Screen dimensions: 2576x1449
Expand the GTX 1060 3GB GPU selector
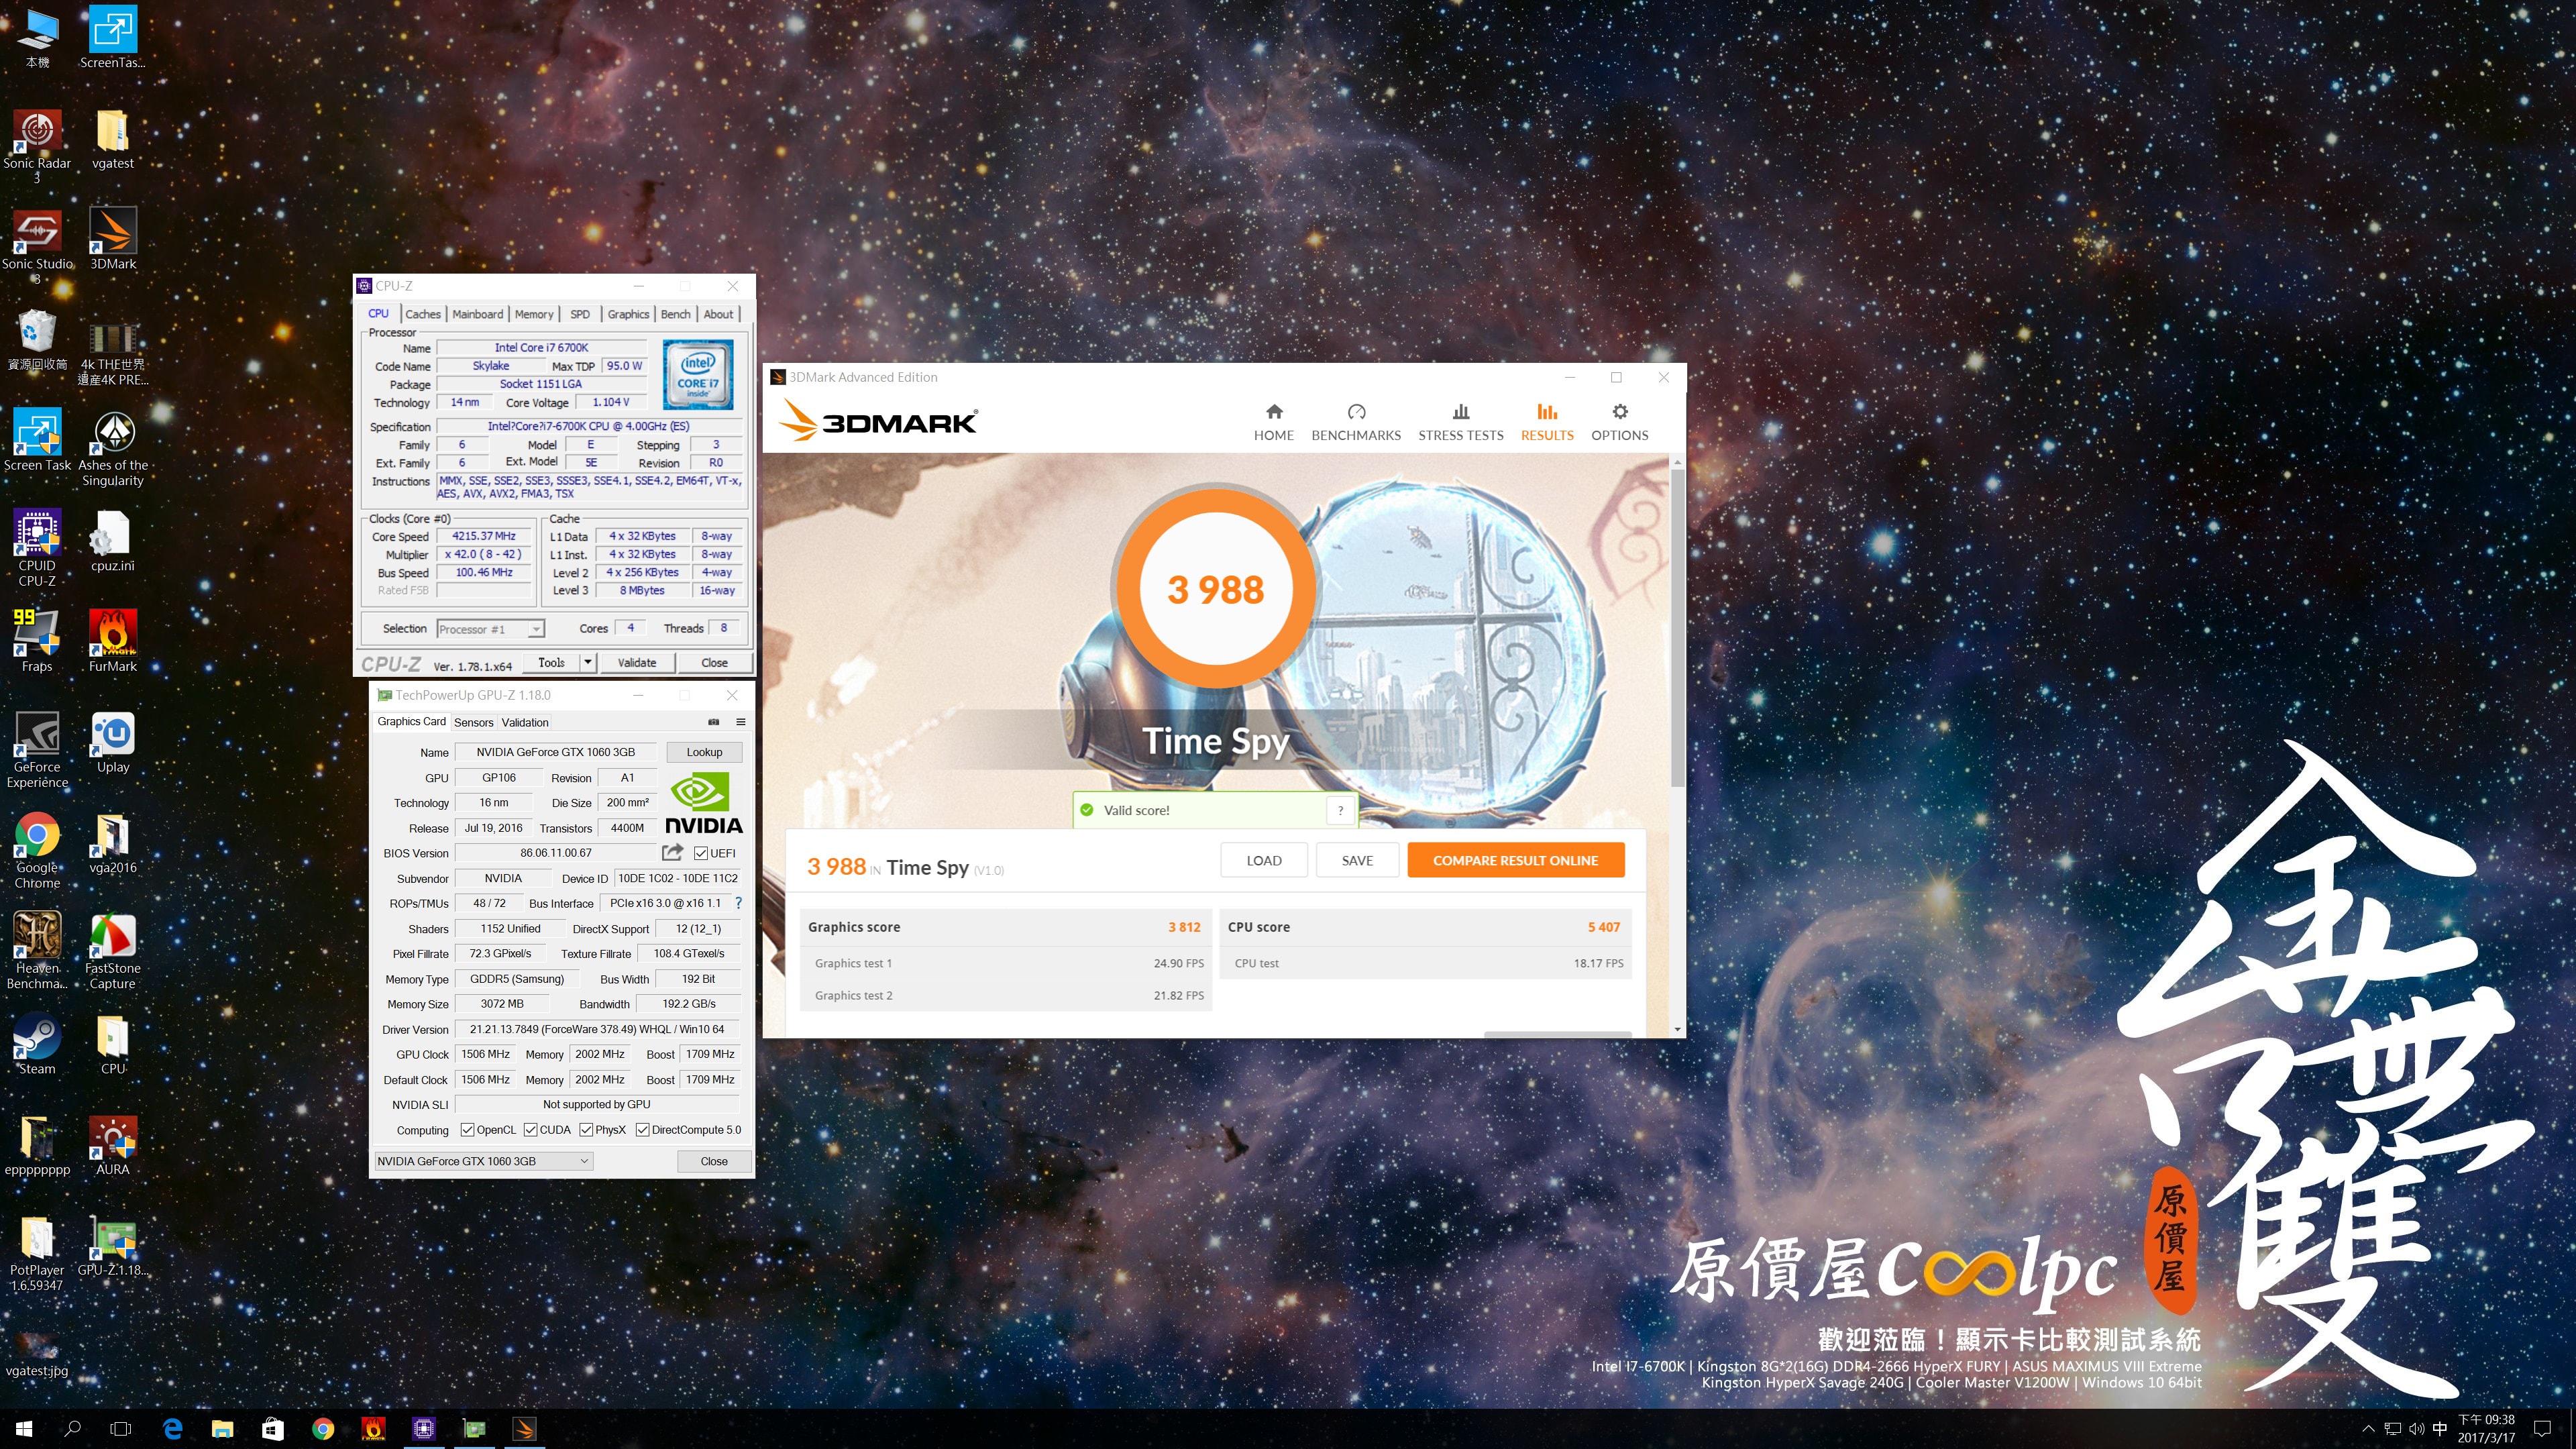(x=484, y=1161)
